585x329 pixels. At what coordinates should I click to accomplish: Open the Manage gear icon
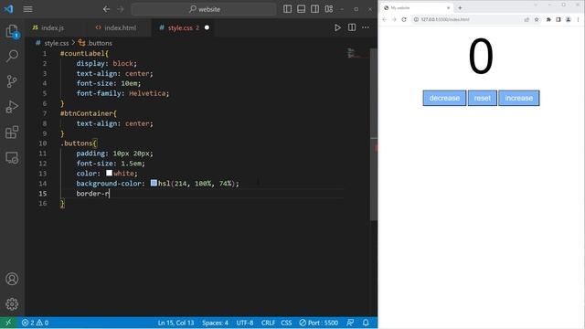pyautogui.click(x=12, y=304)
